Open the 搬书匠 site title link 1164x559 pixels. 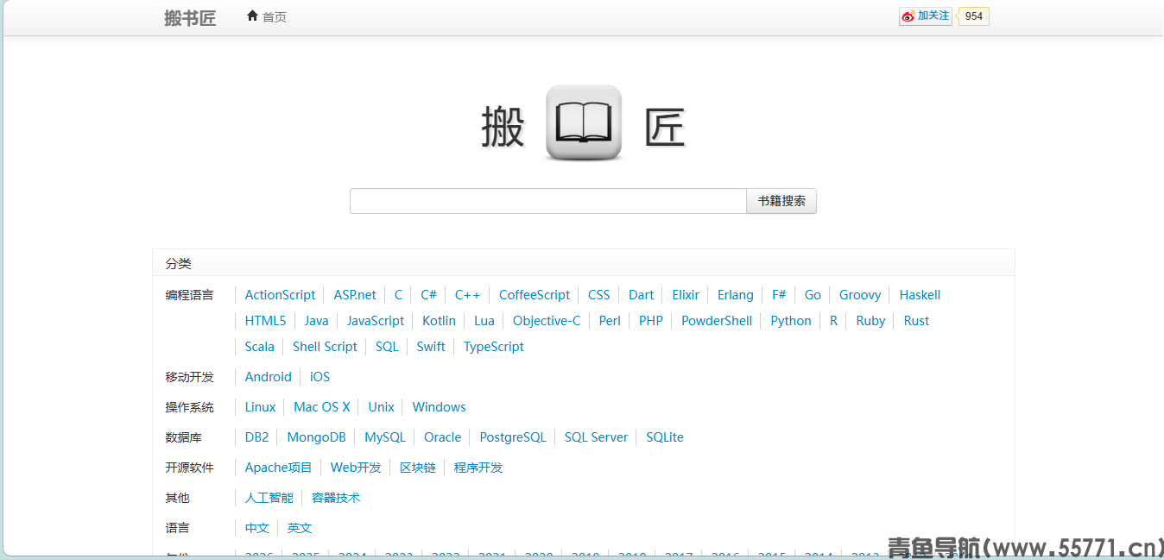[190, 18]
